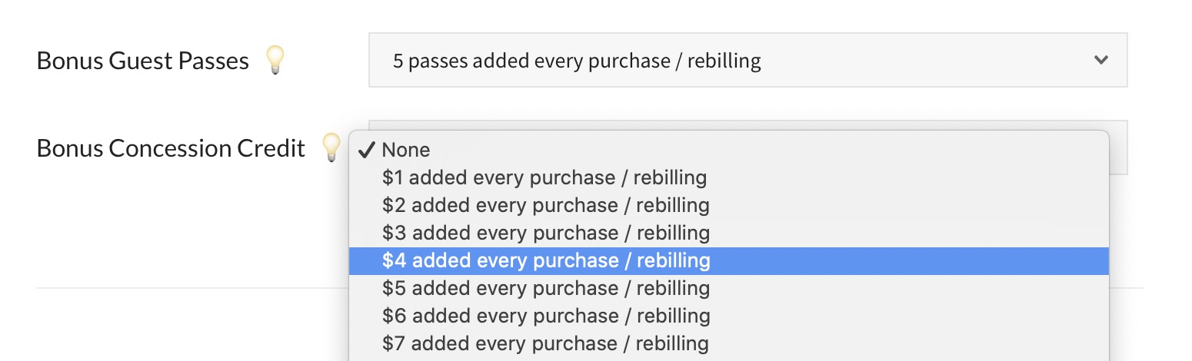Click the down chevron on Bonus Guest Passes
This screenshot has width=1192, height=361.
coord(1101,60)
